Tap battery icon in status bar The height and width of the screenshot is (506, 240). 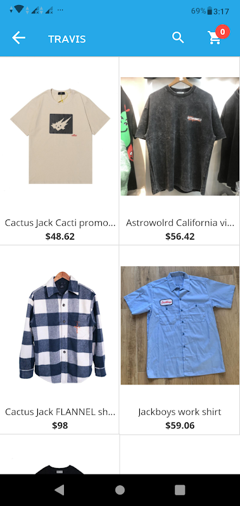[210, 11]
